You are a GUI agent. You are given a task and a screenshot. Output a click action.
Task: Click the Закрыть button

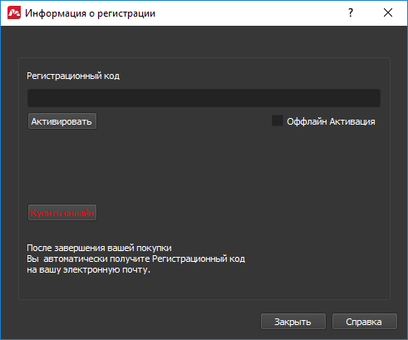pyautogui.click(x=293, y=322)
